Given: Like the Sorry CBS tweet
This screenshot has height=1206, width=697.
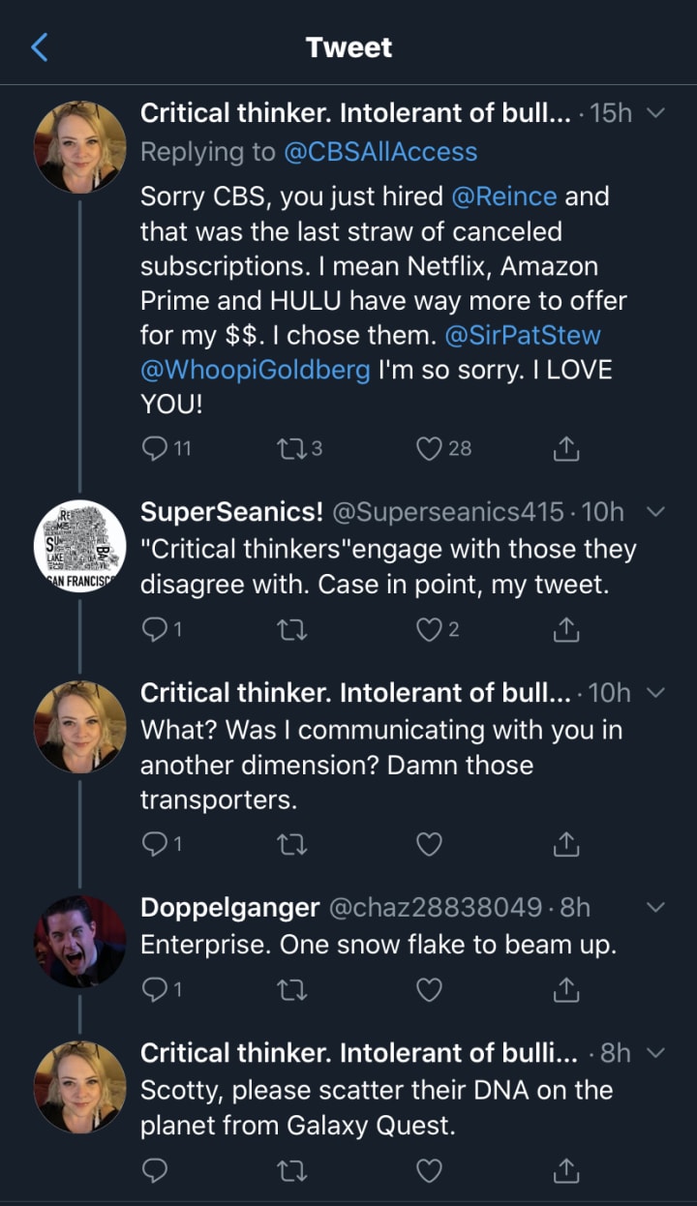Looking at the screenshot, I should [x=429, y=447].
